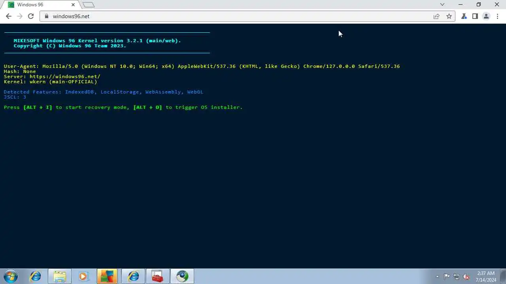The height and width of the screenshot is (284, 506).
Task: Click the muted volume tray icon
Action: (466, 277)
